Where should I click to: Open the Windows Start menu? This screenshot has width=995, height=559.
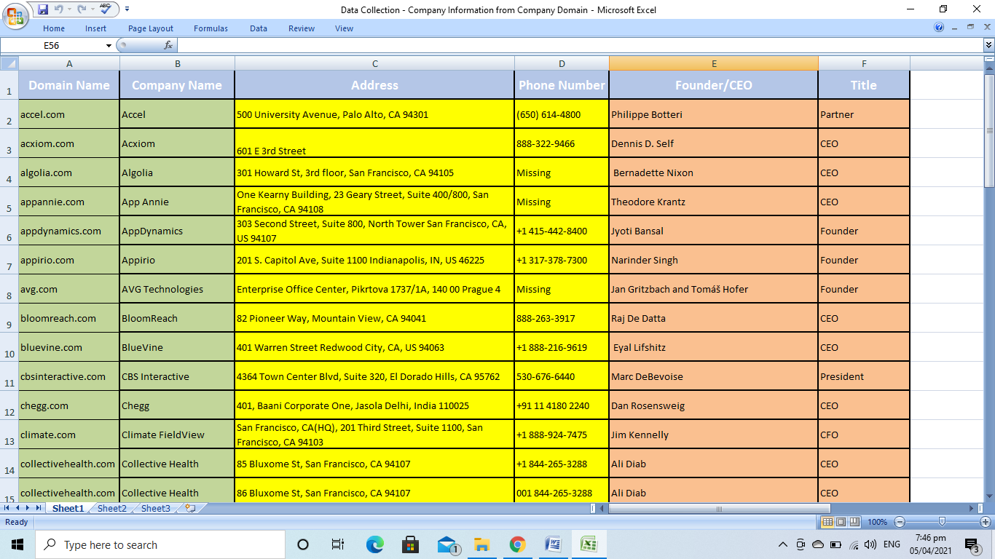tap(17, 544)
